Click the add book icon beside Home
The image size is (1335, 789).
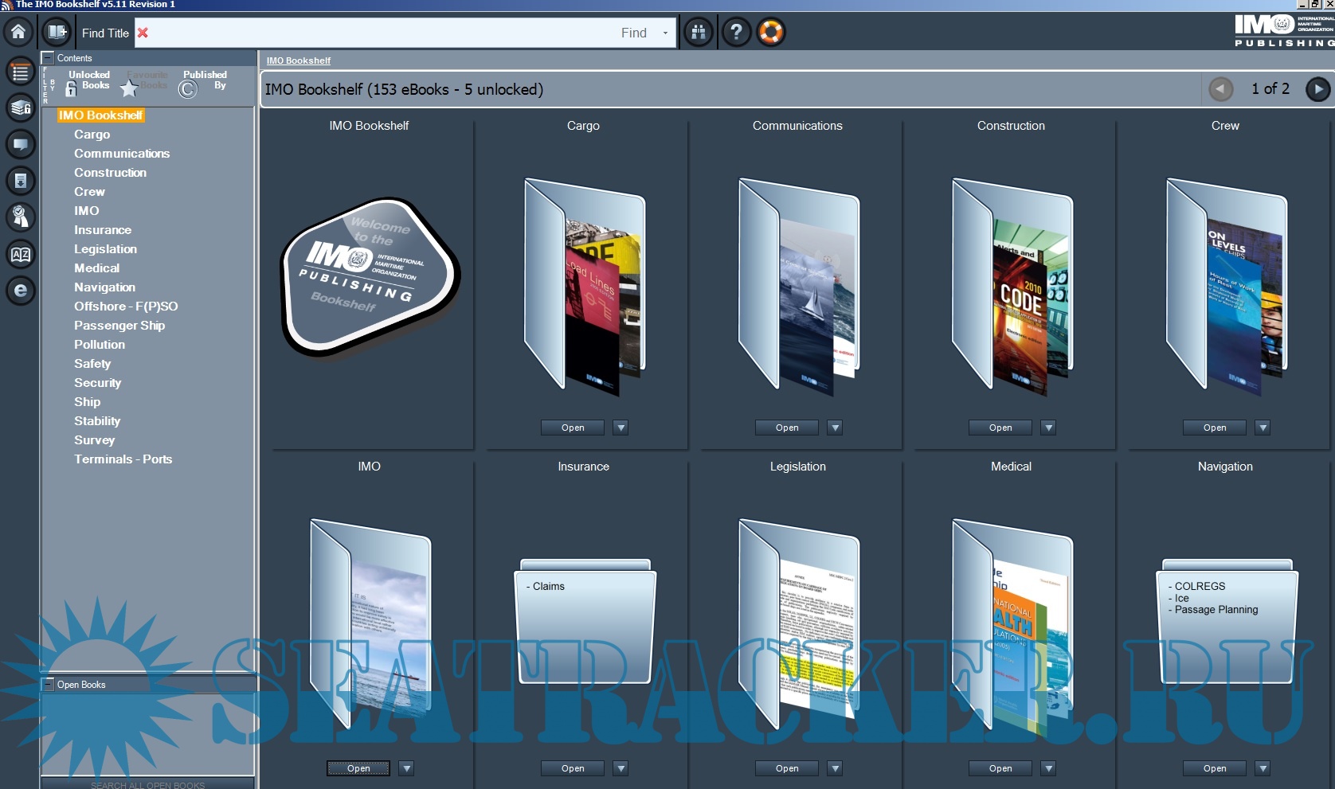[57, 32]
